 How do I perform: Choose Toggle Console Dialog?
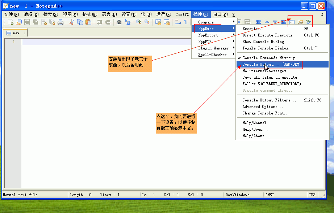282,48
